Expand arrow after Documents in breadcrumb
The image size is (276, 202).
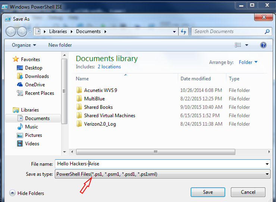pyautogui.click(x=105, y=32)
